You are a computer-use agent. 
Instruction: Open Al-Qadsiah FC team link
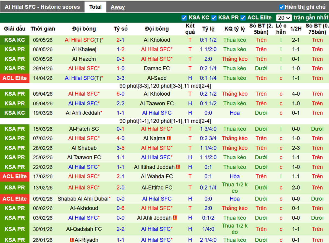pyautogui.click(x=84, y=229)
